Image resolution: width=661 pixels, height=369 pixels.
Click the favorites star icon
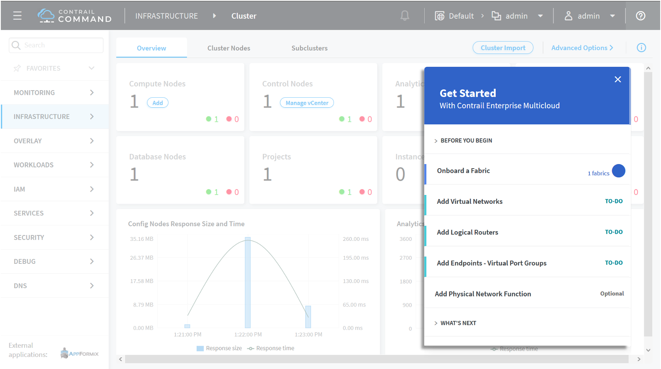(17, 68)
